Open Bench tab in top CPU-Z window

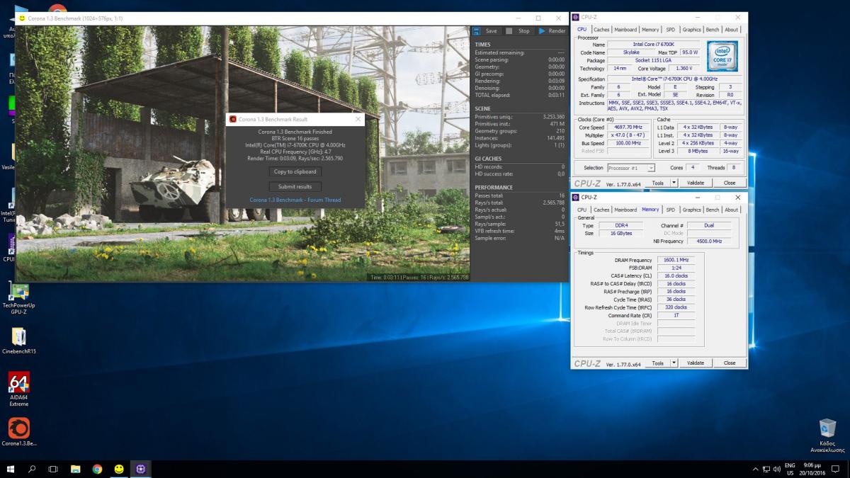(713, 30)
